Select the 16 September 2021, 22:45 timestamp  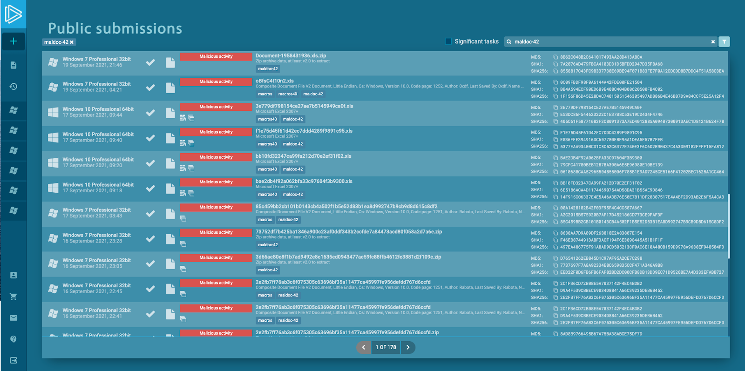(92, 291)
